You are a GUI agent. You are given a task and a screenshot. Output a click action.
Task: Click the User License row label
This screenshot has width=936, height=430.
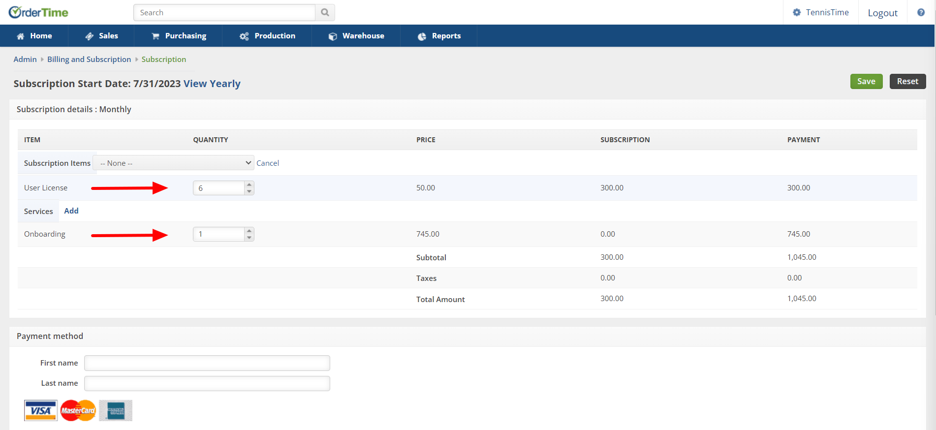(46, 188)
